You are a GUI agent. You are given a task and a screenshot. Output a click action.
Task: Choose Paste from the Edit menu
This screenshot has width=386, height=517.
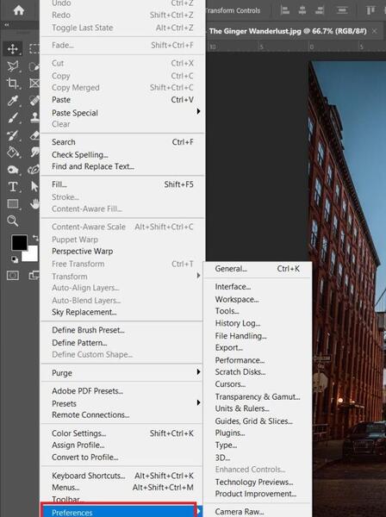[x=122, y=100]
